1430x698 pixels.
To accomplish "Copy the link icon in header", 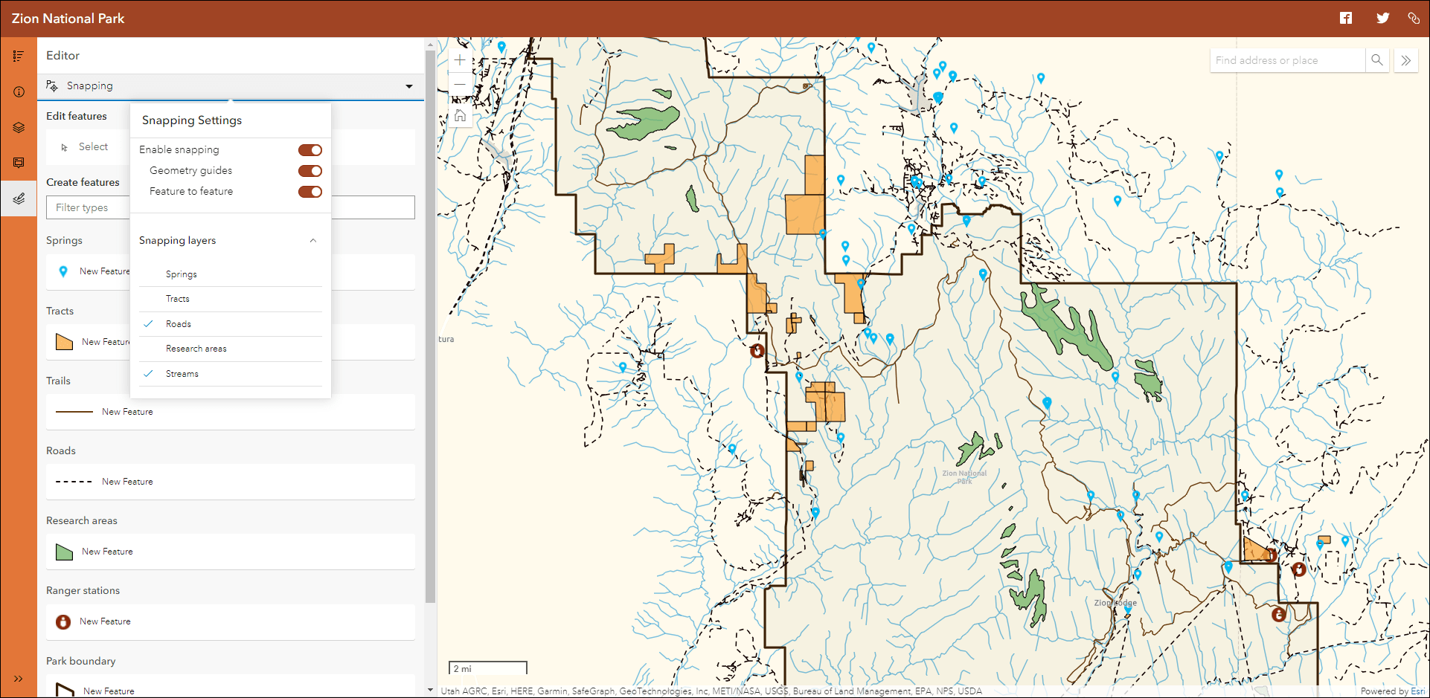I will click(1414, 18).
